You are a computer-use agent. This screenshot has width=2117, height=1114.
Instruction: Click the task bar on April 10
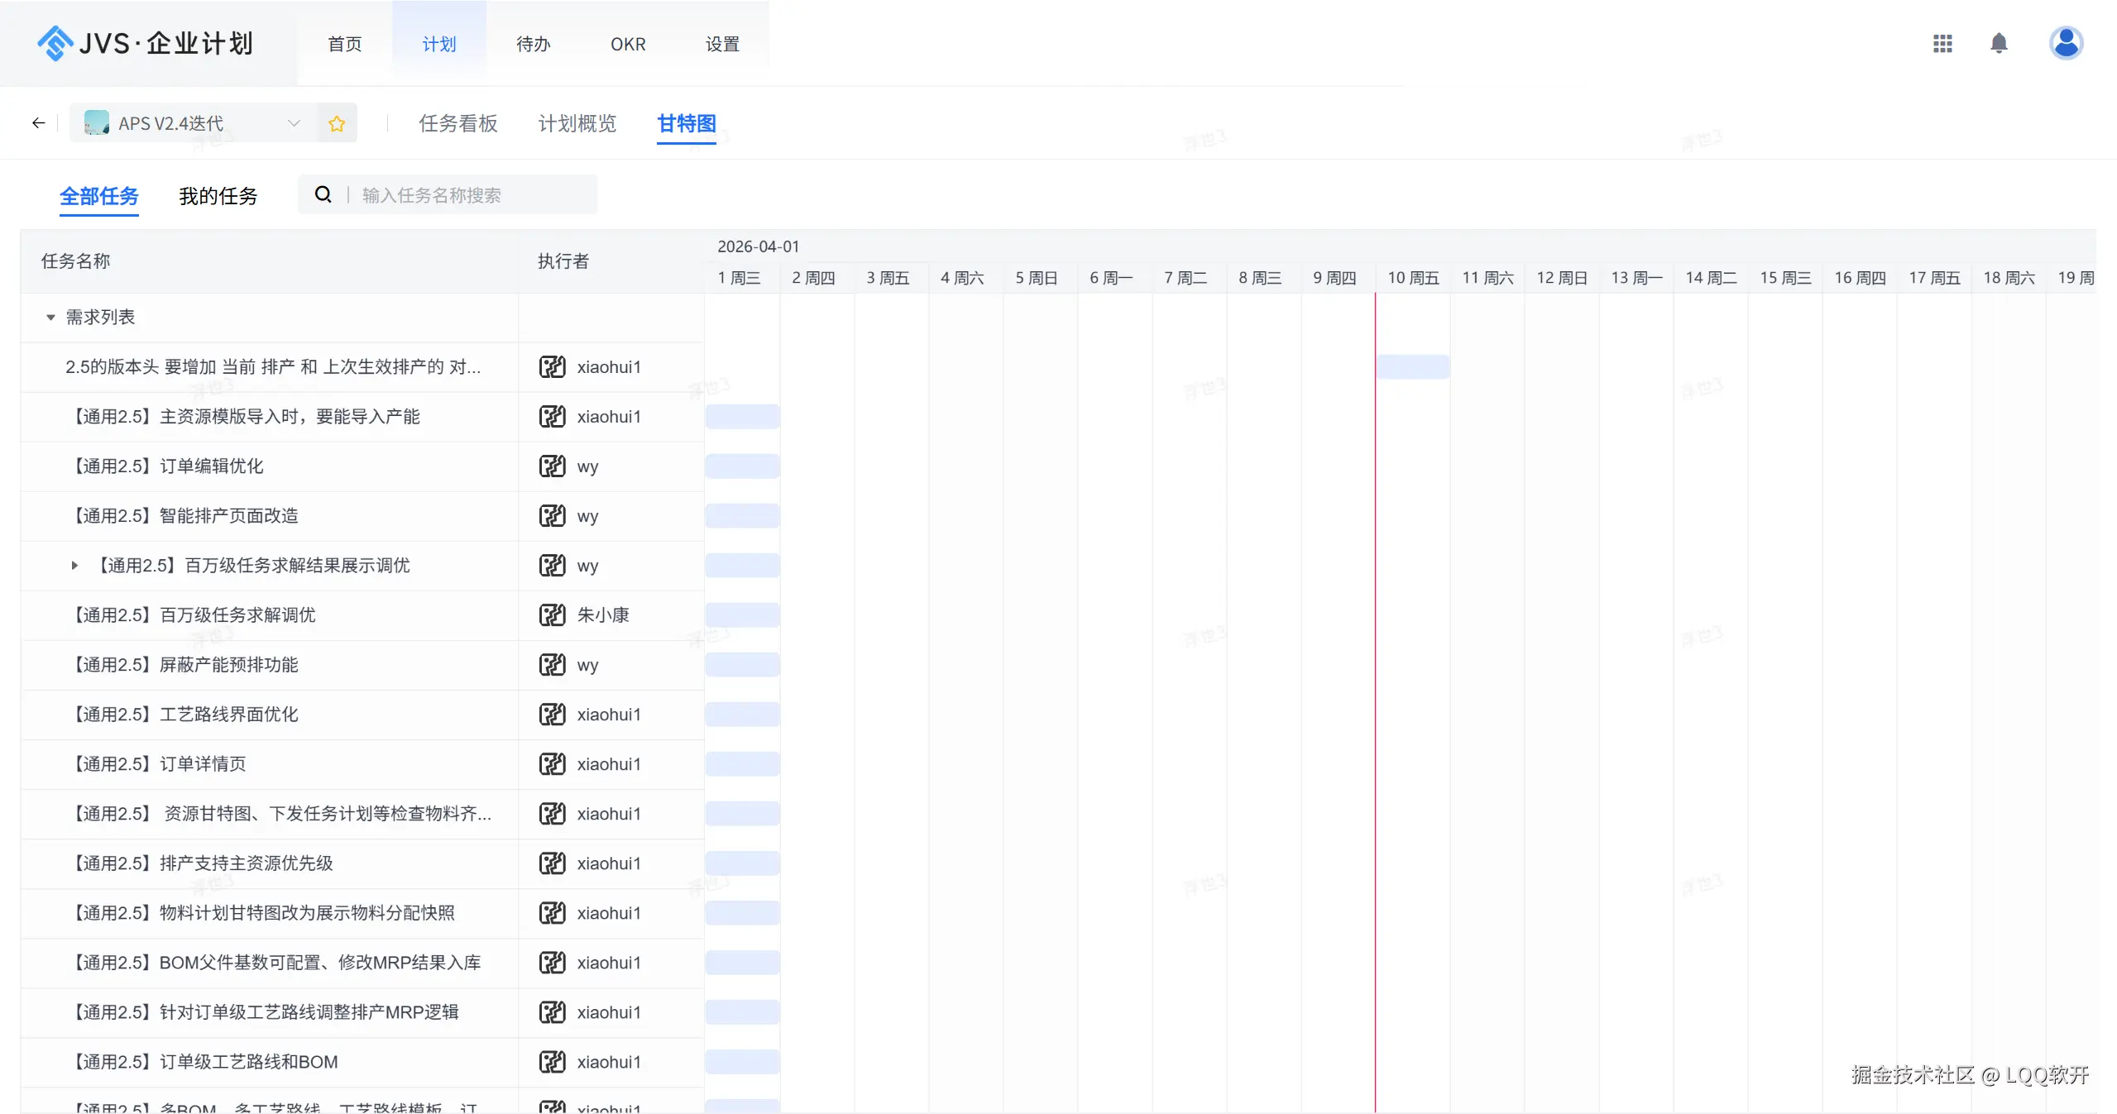click(1413, 367)
